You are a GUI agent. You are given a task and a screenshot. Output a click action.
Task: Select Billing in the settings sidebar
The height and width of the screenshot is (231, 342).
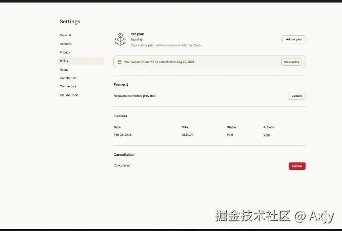click(81, 61)
